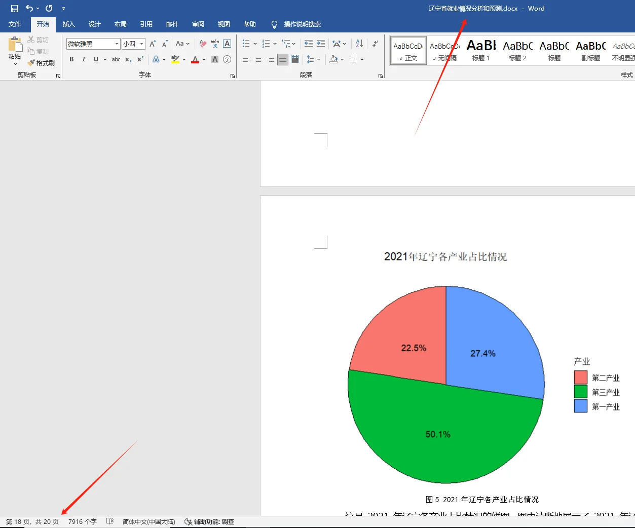Apply the 标题 1 style
Screen dimensions: 635x528
[x=480, y=50]
